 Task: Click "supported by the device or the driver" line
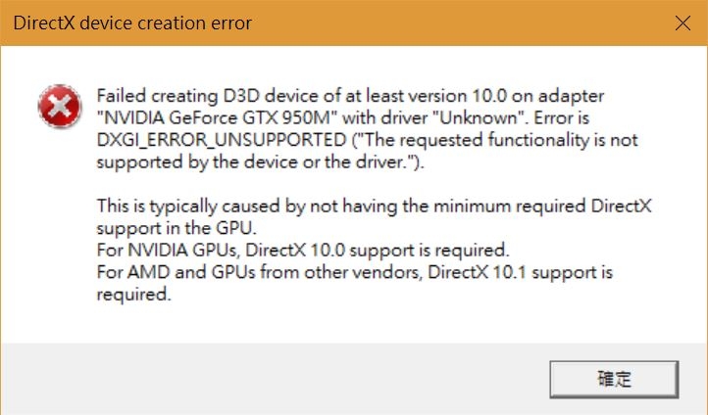click(260, 162)
